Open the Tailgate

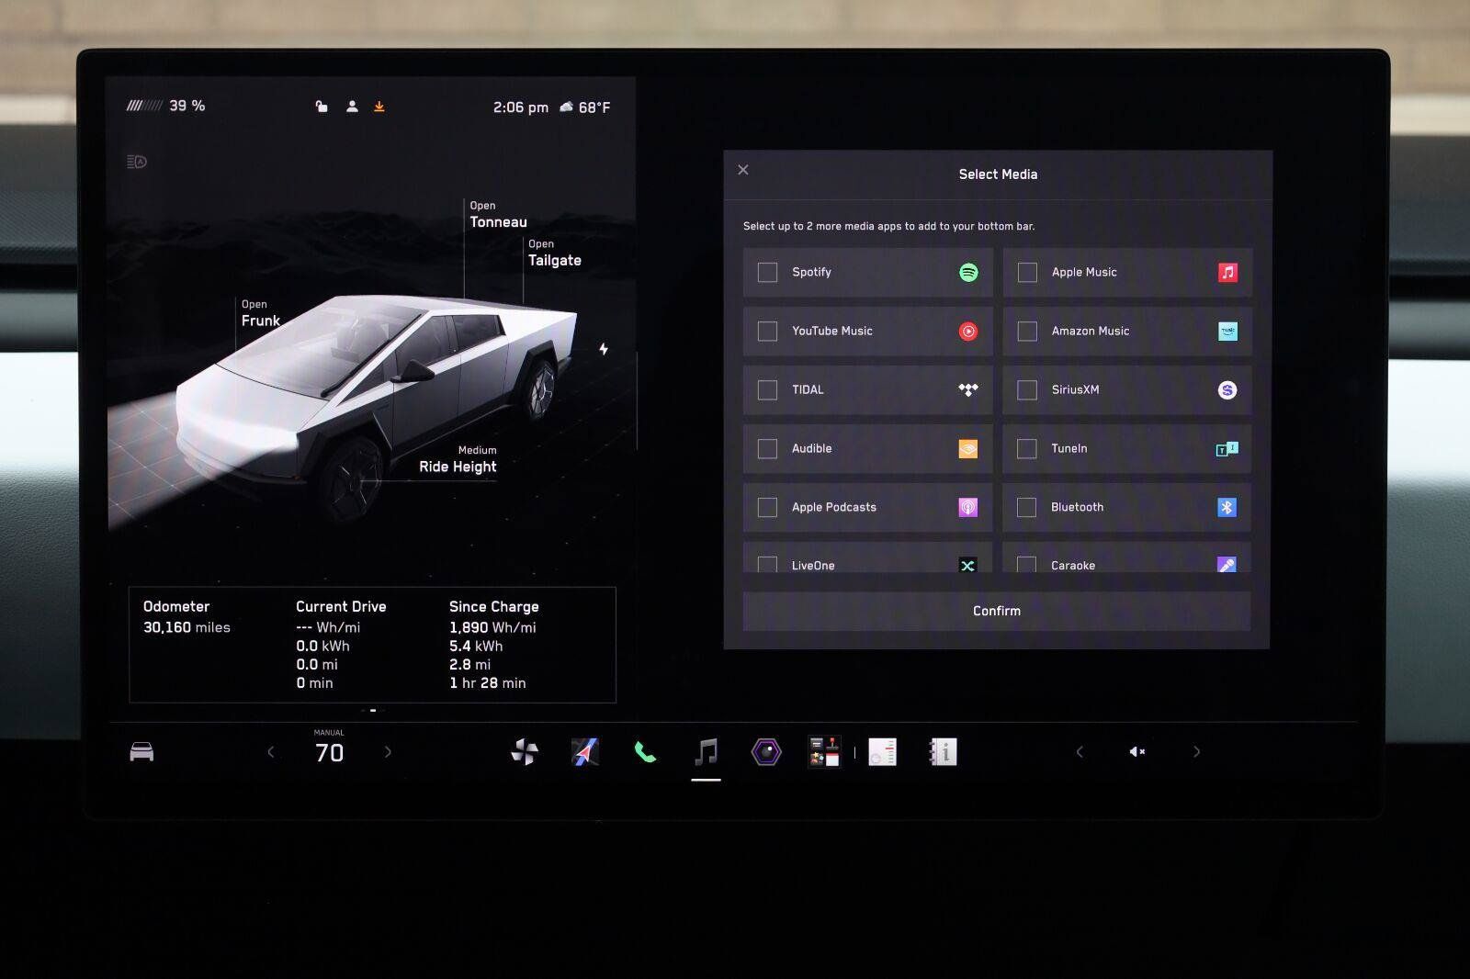pos(554,253)
